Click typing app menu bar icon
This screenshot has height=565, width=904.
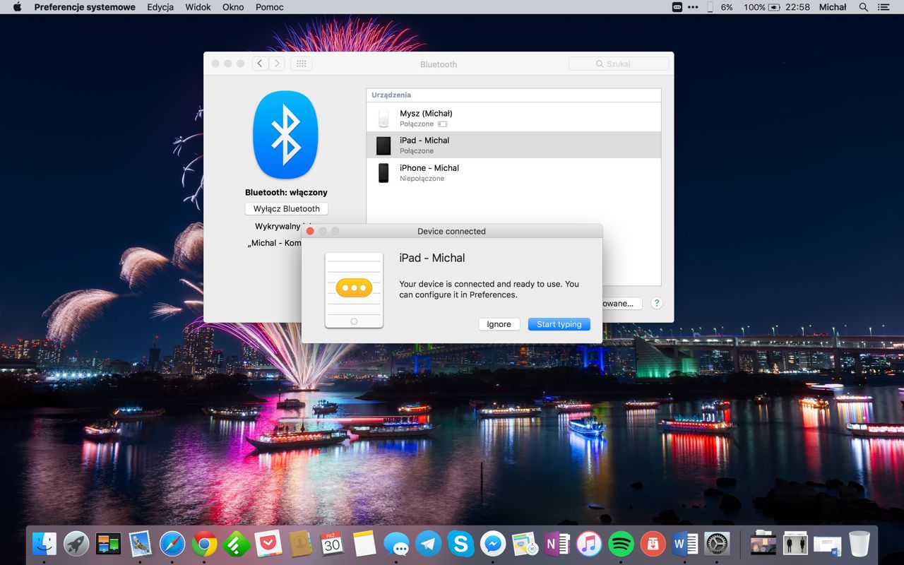(677, 7)
